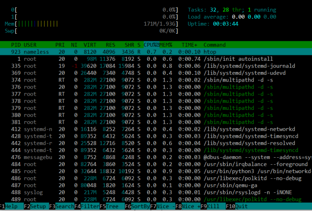Toggle F5 Tree view
The image size is (312, 211).
111,206
